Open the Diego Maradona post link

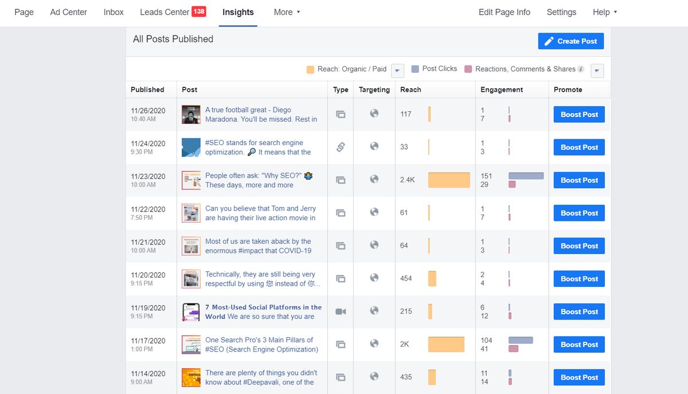click(x=261, y=115)
